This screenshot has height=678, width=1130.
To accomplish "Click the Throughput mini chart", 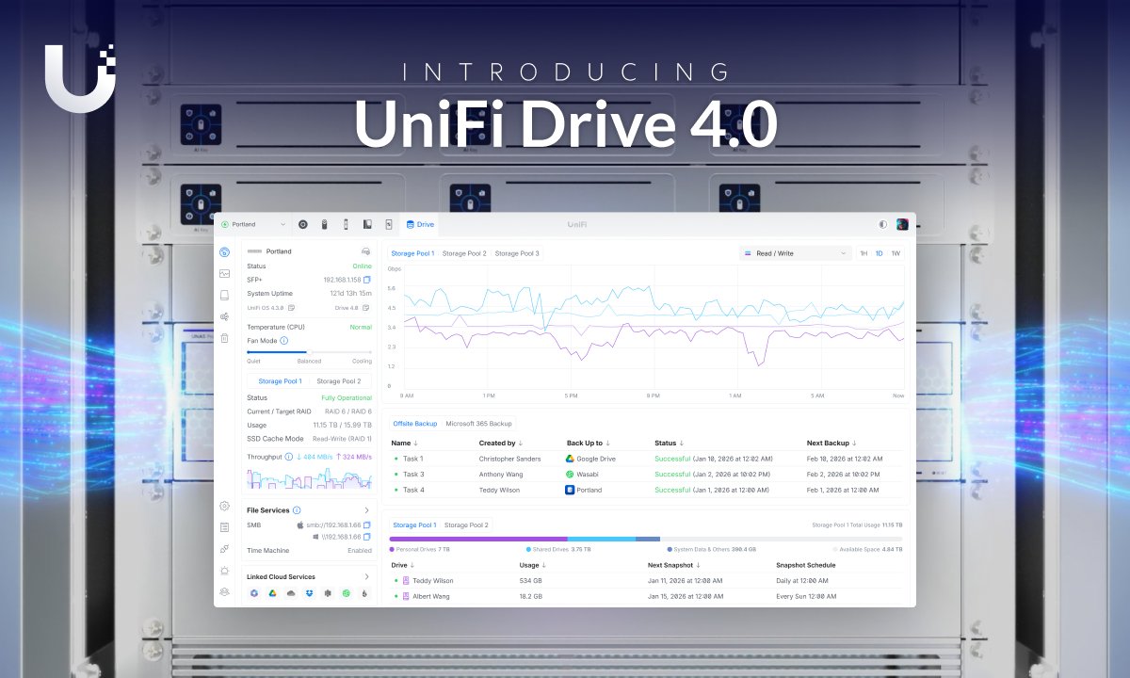I will [309, 477].
